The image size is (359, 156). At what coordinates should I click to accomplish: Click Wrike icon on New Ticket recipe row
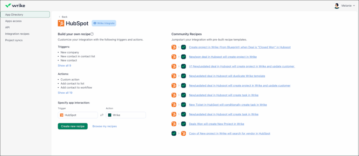[183, 105]
